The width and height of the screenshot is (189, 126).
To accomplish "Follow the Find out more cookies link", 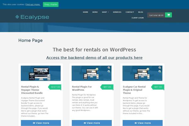I will 33,4.
